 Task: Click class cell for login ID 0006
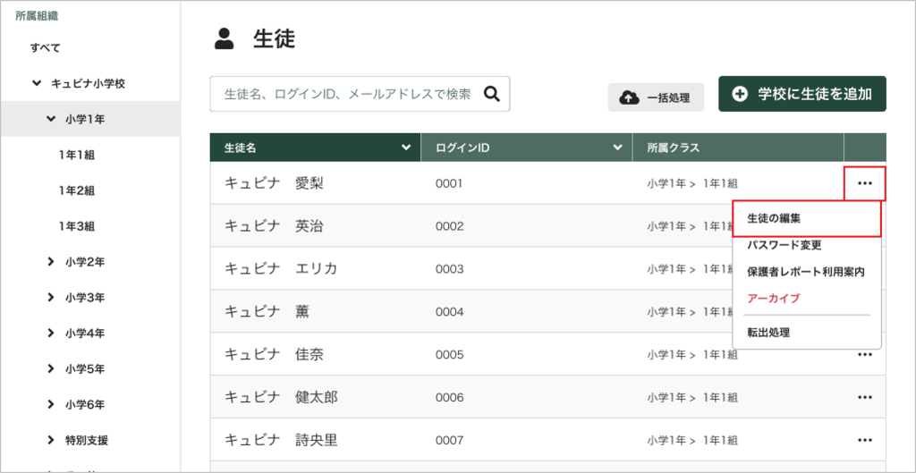point(692,397)
